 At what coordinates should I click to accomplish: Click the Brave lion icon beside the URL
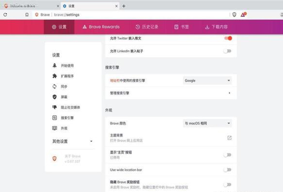coord(37,15)
